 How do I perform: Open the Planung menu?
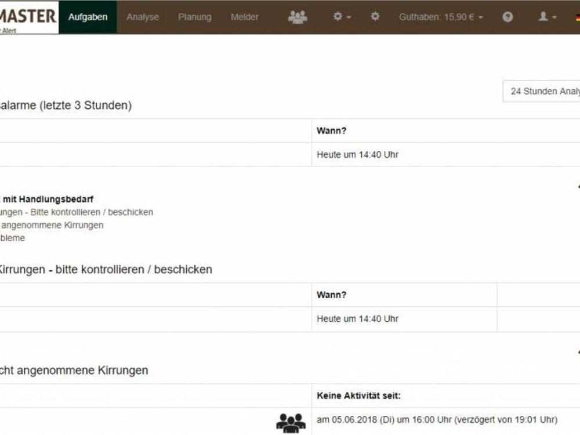click(x=194, y=17)
